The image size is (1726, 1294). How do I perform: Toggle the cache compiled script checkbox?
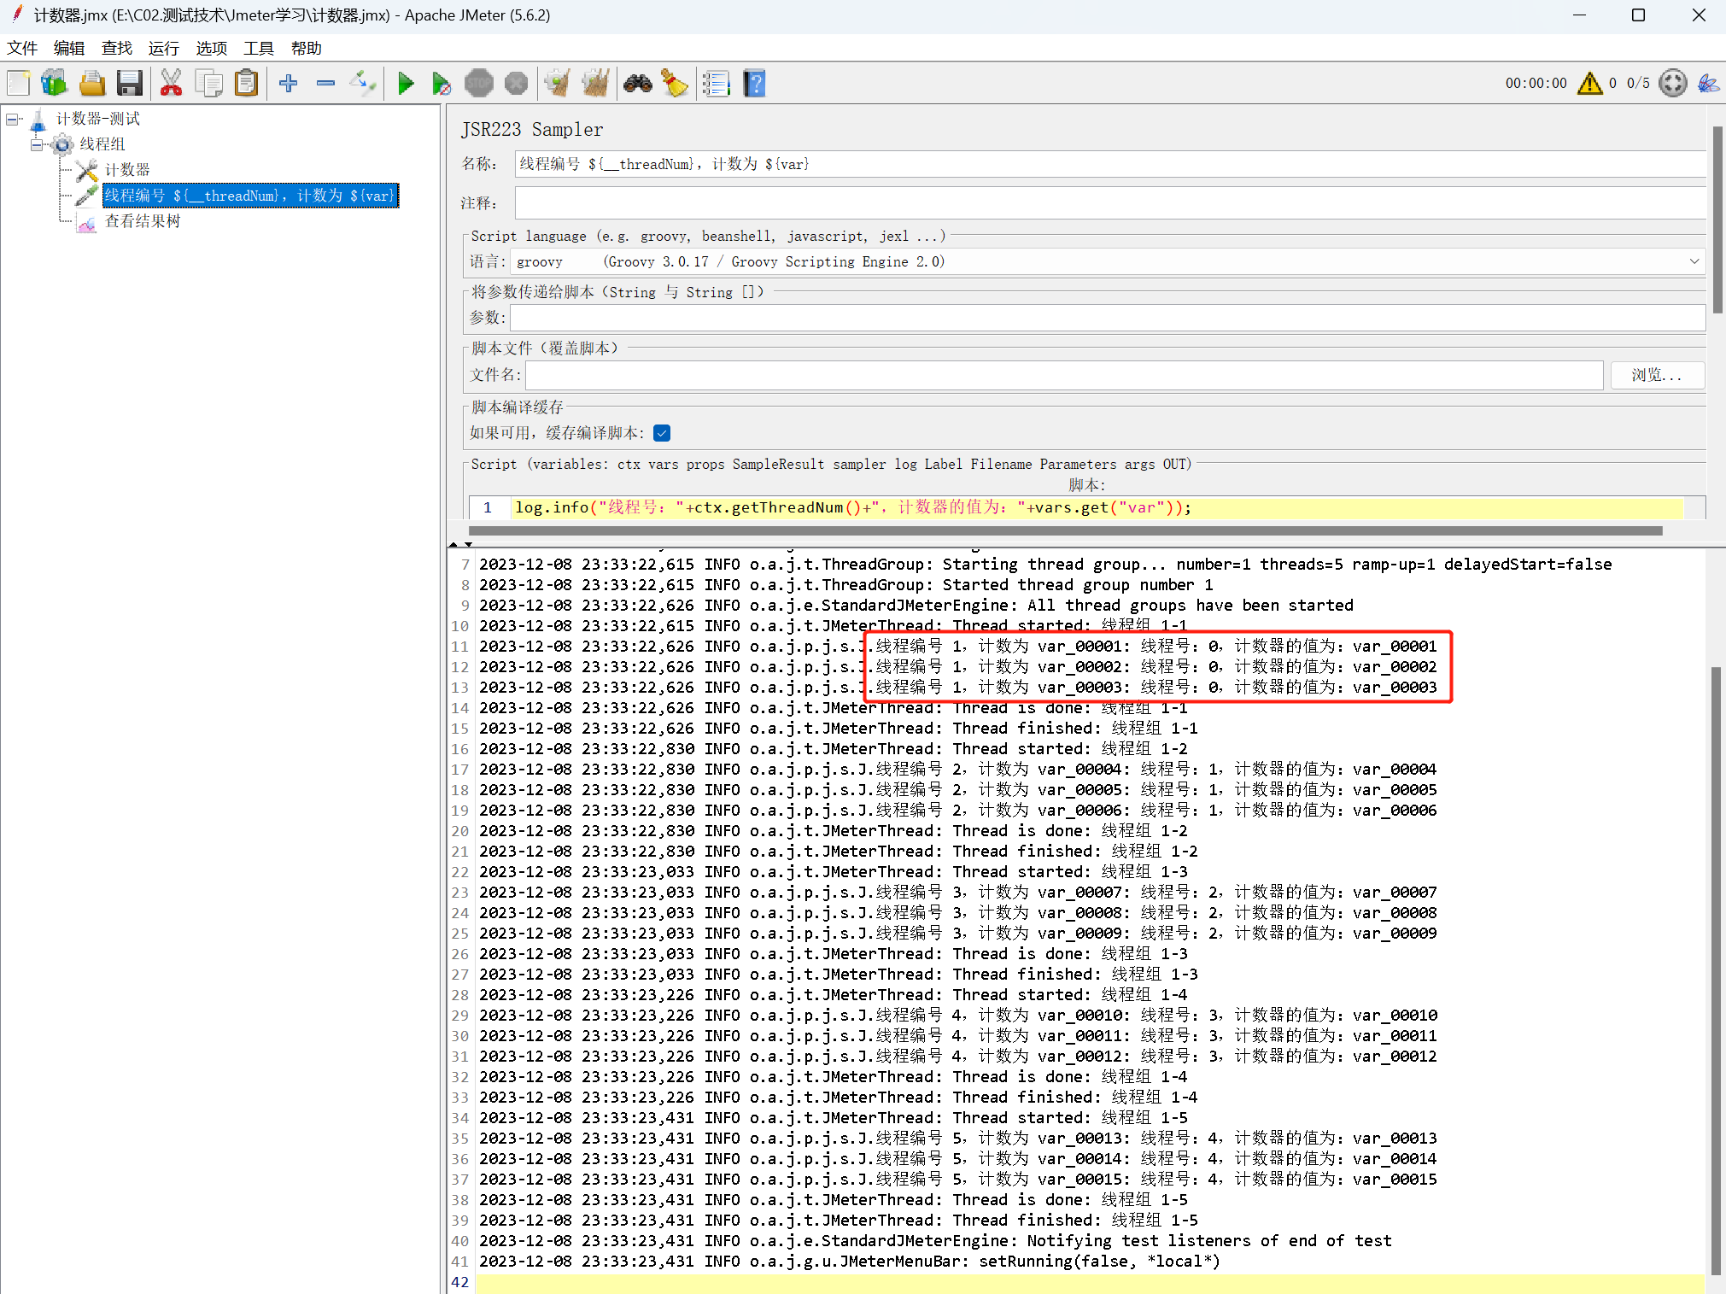[662, 433]
